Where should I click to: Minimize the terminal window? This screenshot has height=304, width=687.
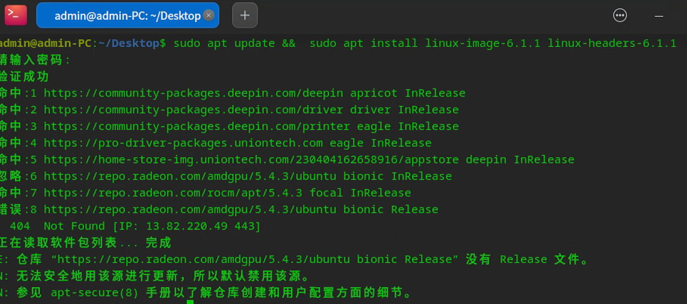pos(659,16)
